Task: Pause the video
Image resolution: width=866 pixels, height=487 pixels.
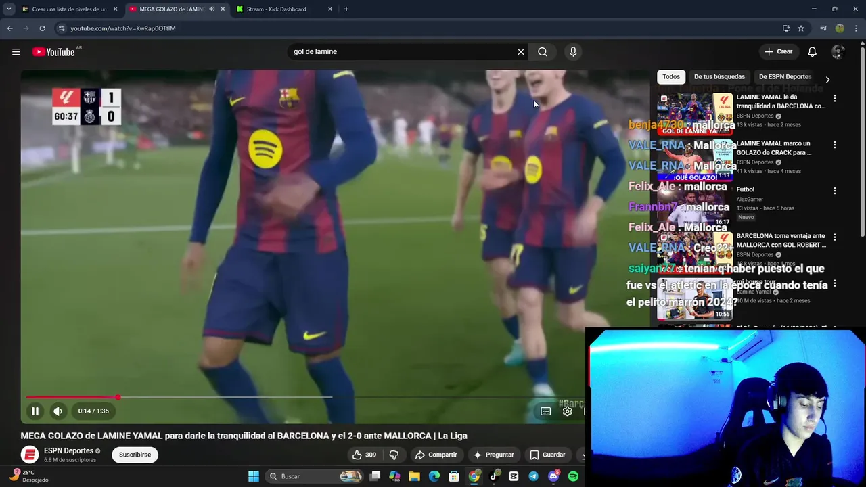Action: [35, 411]
